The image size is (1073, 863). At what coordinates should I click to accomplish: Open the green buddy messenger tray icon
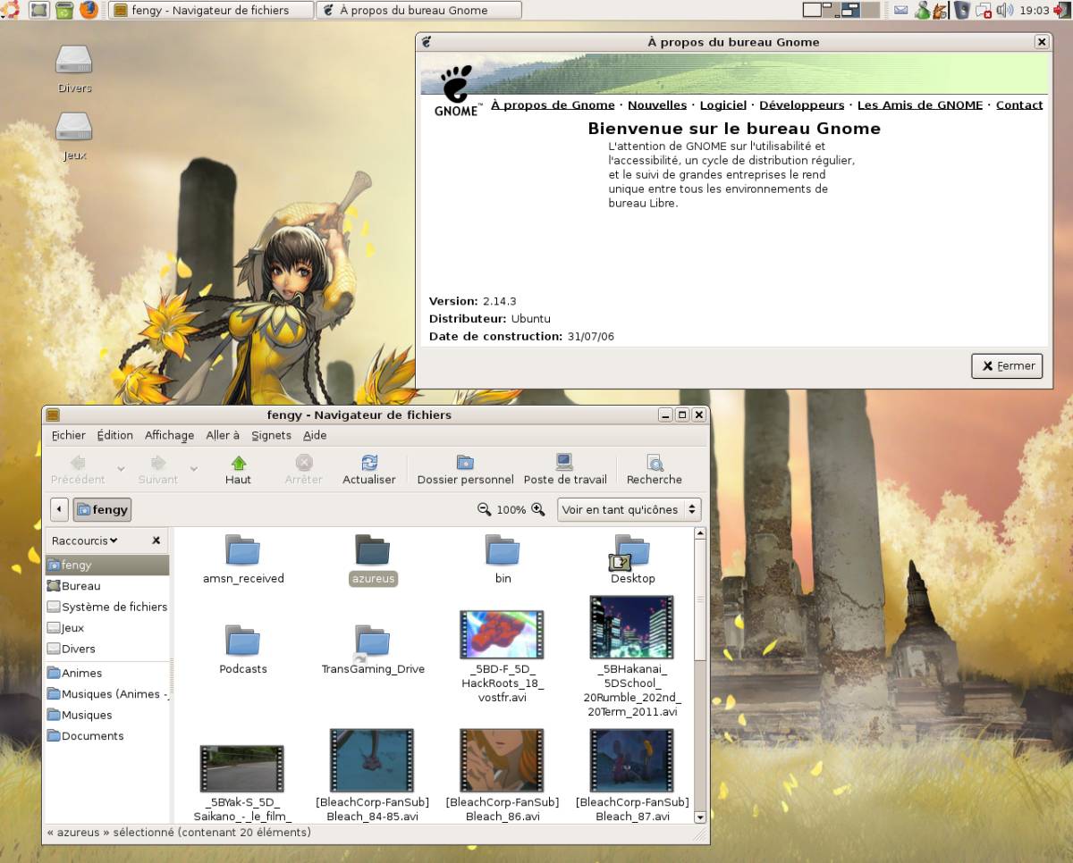tap(921, 11)
